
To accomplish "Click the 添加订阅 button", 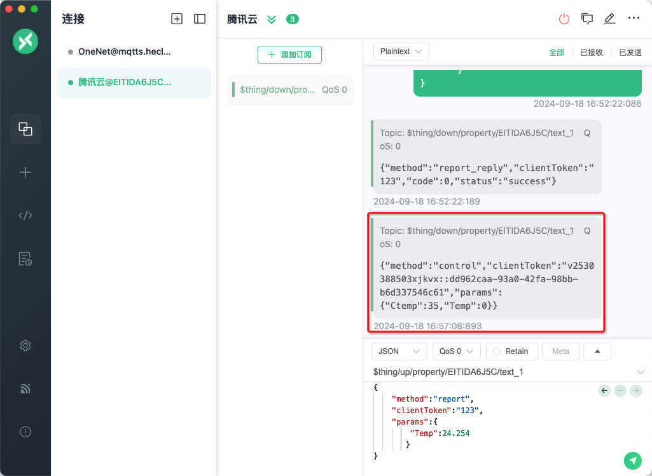I will click(x=289, y=55).
